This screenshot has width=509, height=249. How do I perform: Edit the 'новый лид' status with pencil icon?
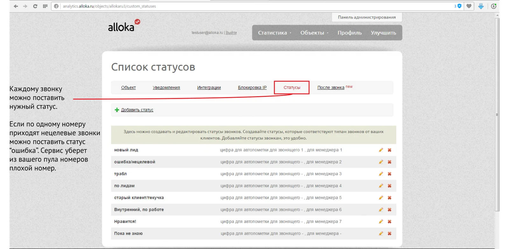381,150
